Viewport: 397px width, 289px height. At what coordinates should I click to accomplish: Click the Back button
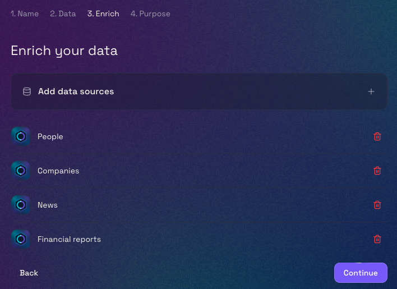(29, 273)
